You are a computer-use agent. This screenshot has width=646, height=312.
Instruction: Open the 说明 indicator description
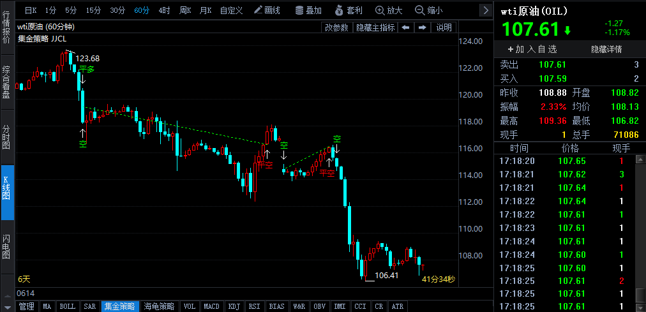(444, 27)
